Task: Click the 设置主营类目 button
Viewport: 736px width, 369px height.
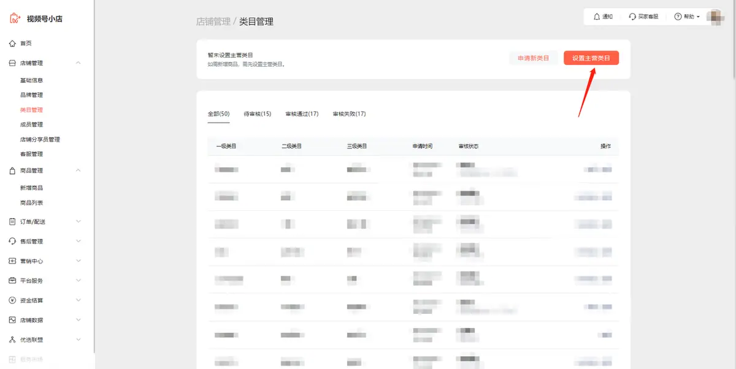Action: 591,58
